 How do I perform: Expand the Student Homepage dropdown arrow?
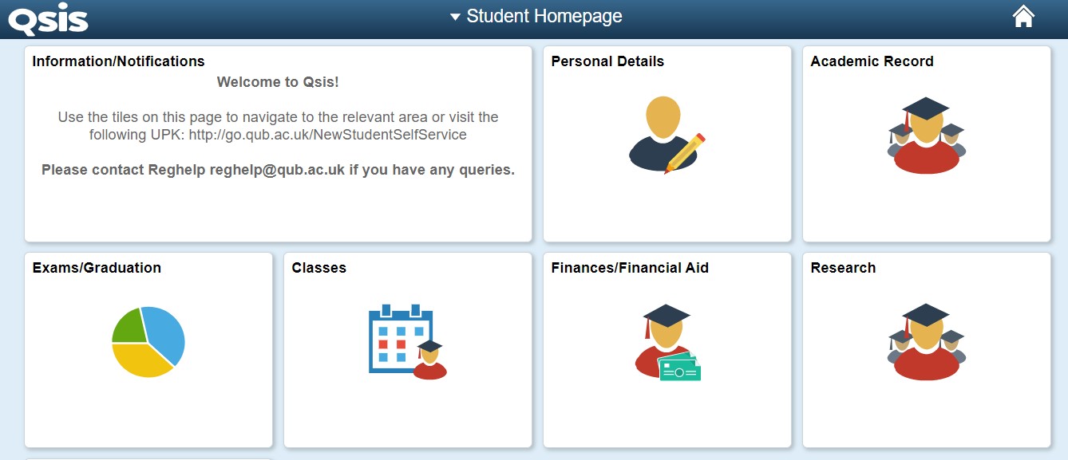click(455, 17)
